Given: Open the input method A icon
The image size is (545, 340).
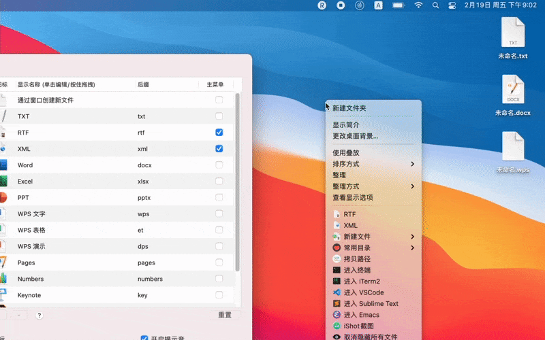Looking at the screenshot, I should [x=378, y=5].
